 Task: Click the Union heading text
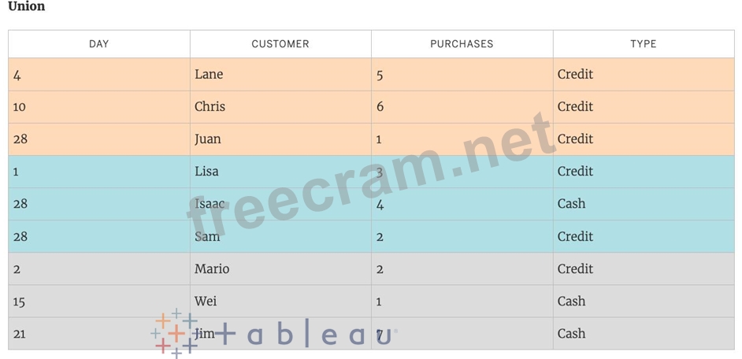pos(26,7)
